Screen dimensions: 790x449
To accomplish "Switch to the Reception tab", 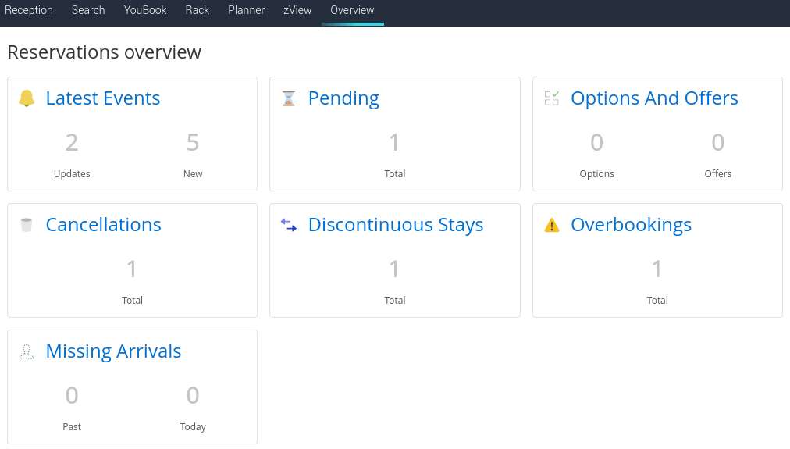I will 29,10.
